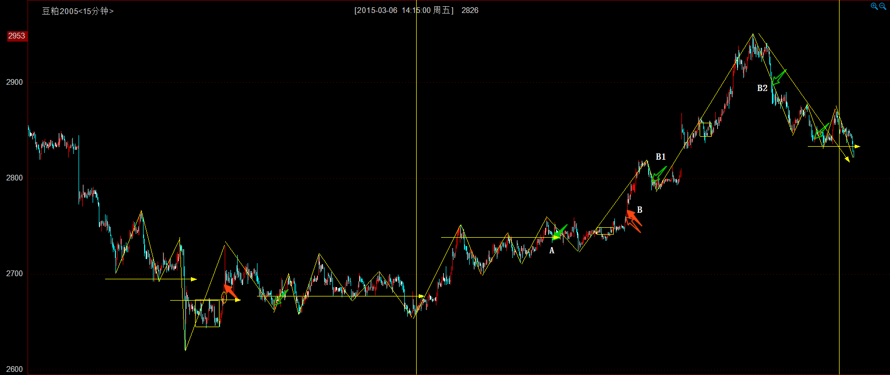Click the timestamp 2015-03-06 14:15:00 周五
Image resolution: width=890 pixels, height=375 pixels.
(404, 10)
